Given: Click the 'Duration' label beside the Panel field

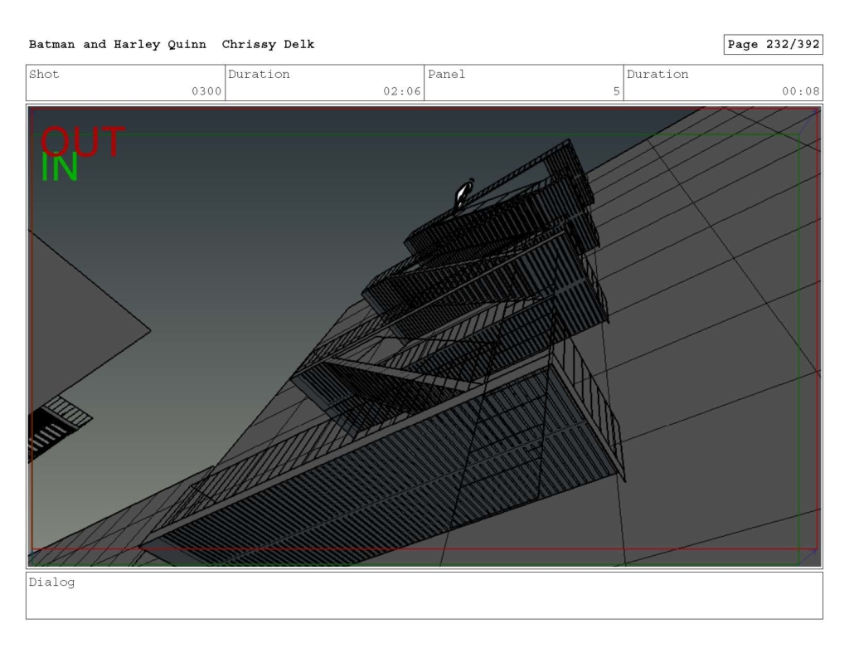Looking at the screenshot, I should tap(657, 74).
